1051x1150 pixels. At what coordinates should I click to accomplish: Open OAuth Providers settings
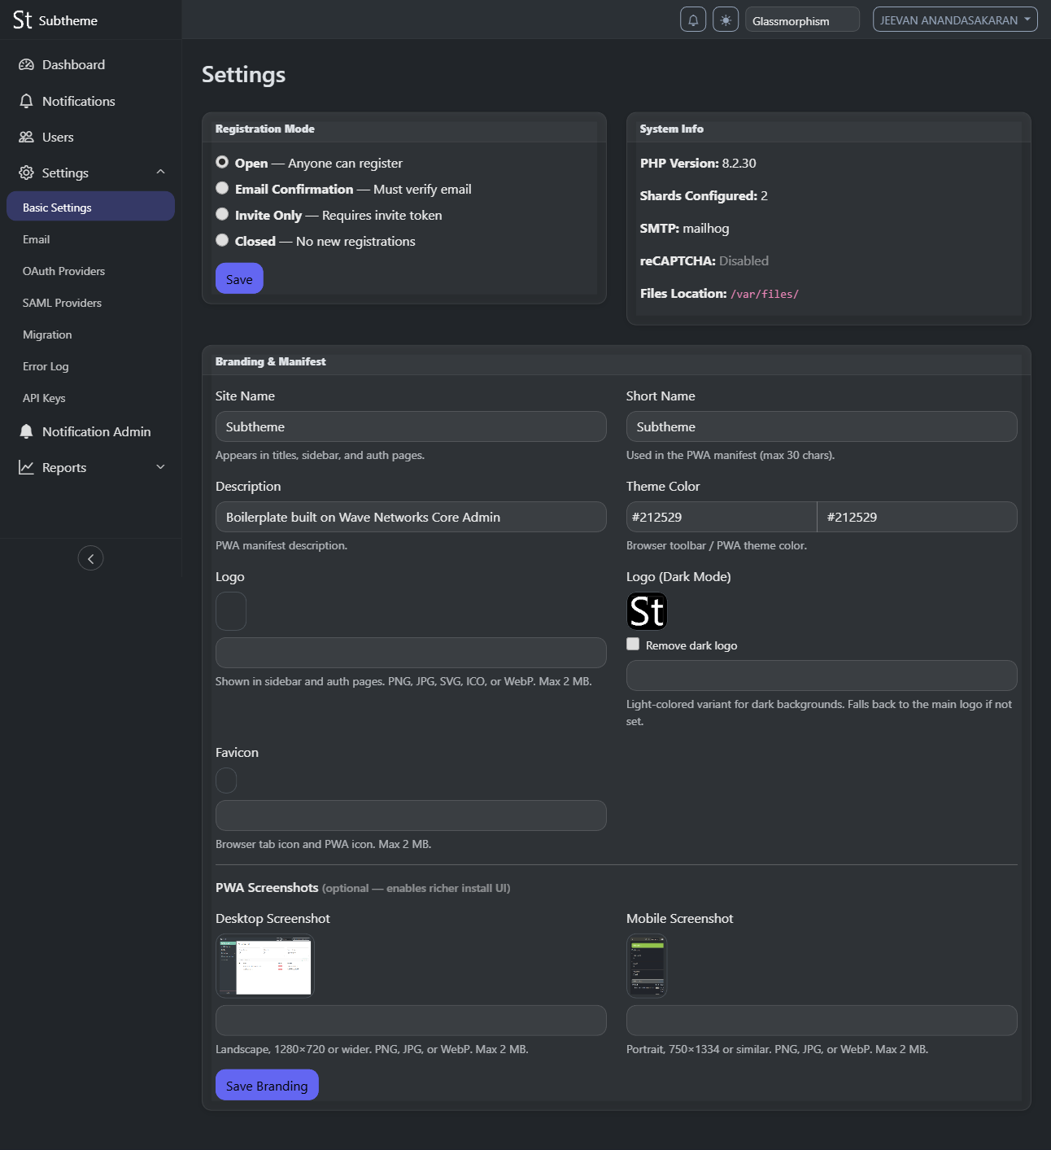90,271
